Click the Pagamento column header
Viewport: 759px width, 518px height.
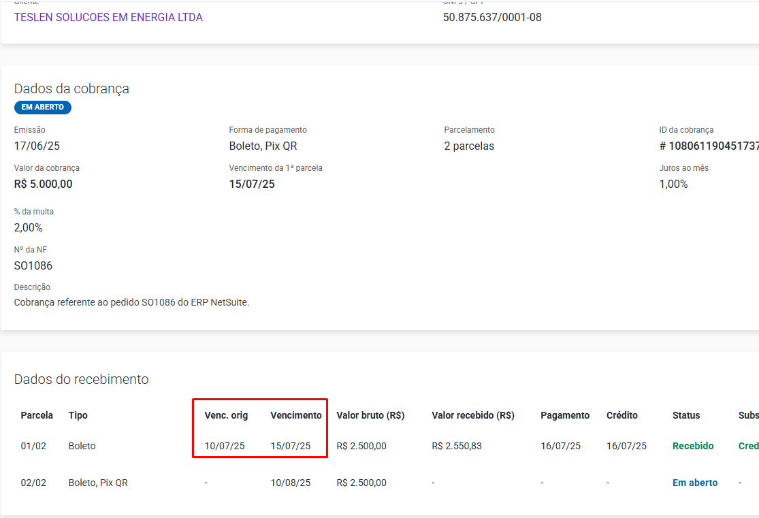pos(565,415)
